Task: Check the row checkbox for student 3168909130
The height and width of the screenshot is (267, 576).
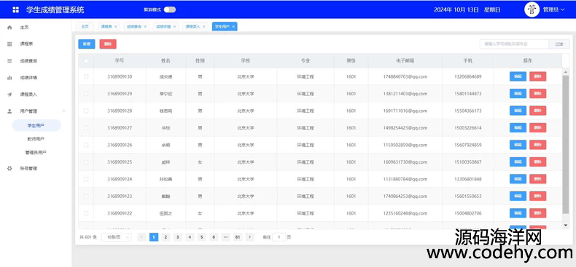Action: (86, 76)
